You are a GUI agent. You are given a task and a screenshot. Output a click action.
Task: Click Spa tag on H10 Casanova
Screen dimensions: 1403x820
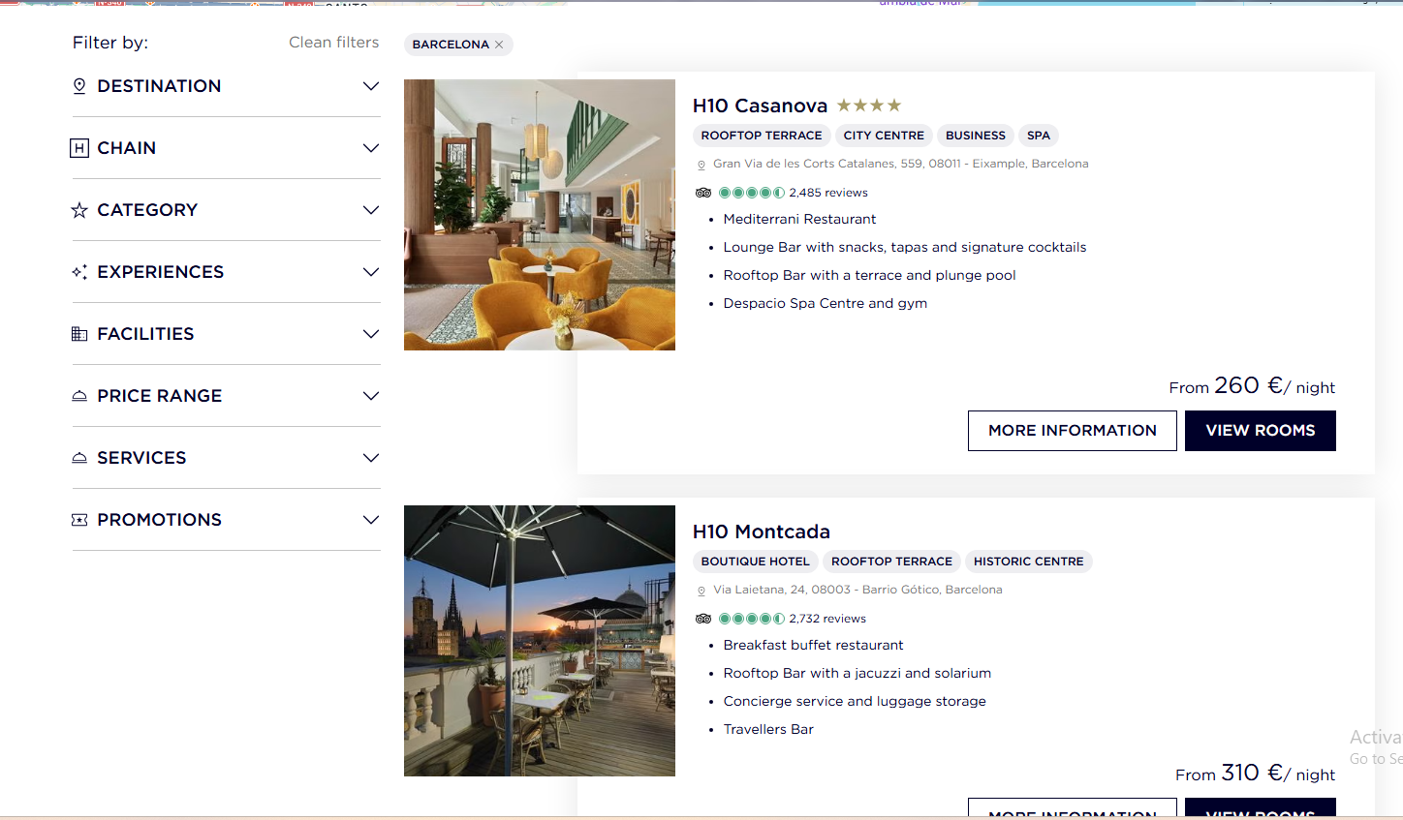click(1039, 136)
